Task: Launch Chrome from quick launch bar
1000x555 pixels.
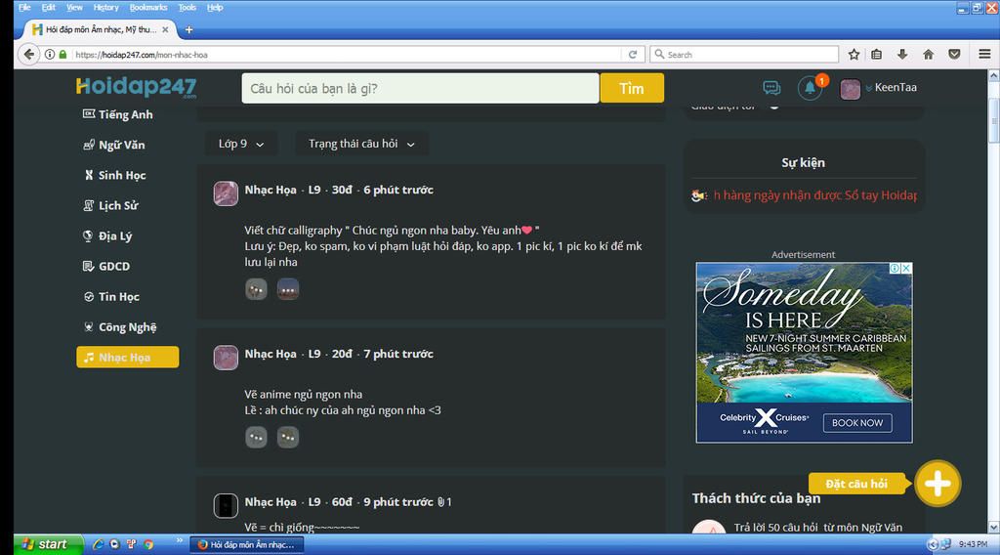Action: tap(148, 544)
